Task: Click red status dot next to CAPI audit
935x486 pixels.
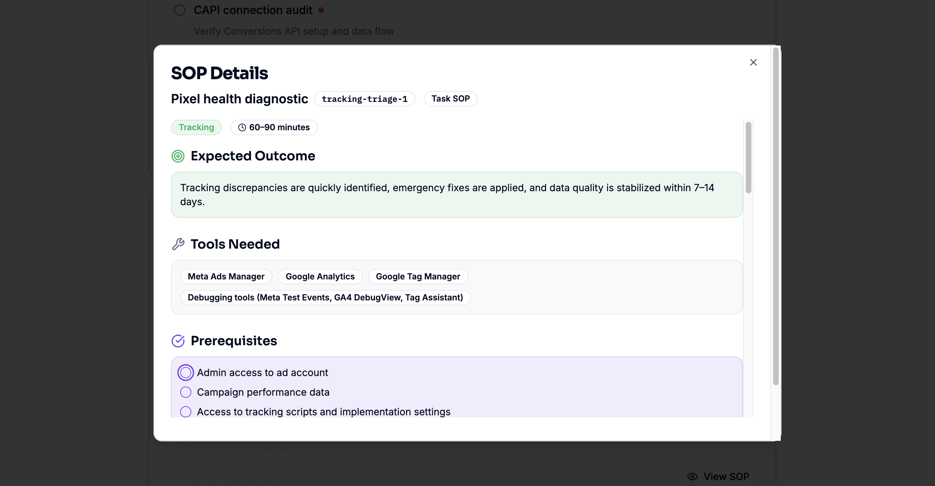Action: 321,10
